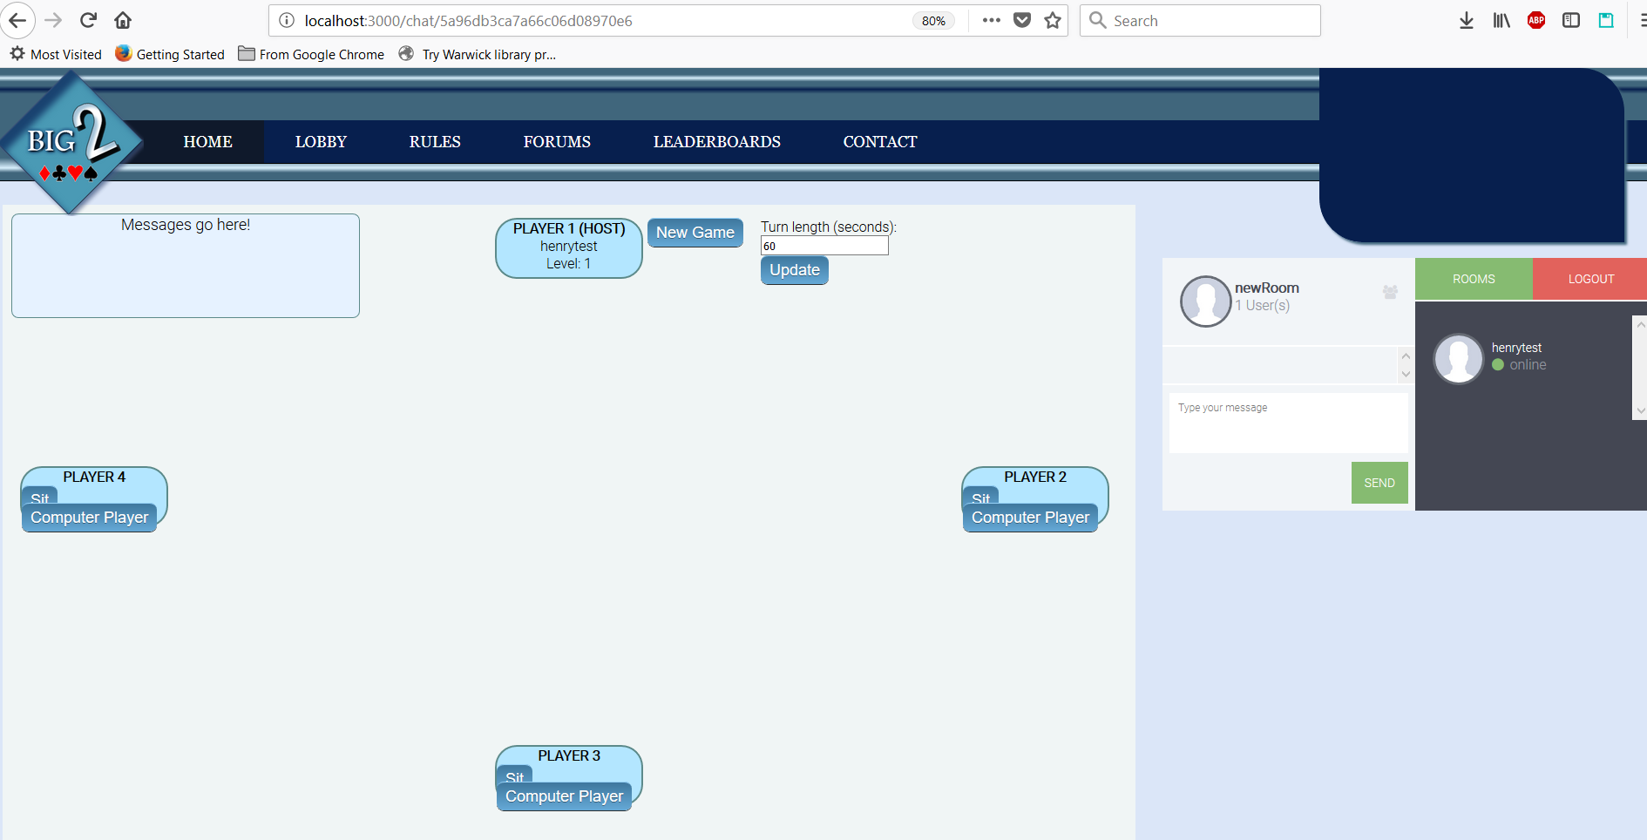The width and height of the screenshot is (1647, 840).
Task: Bookmark this page with star icon
Action: tap(1053, 20)
